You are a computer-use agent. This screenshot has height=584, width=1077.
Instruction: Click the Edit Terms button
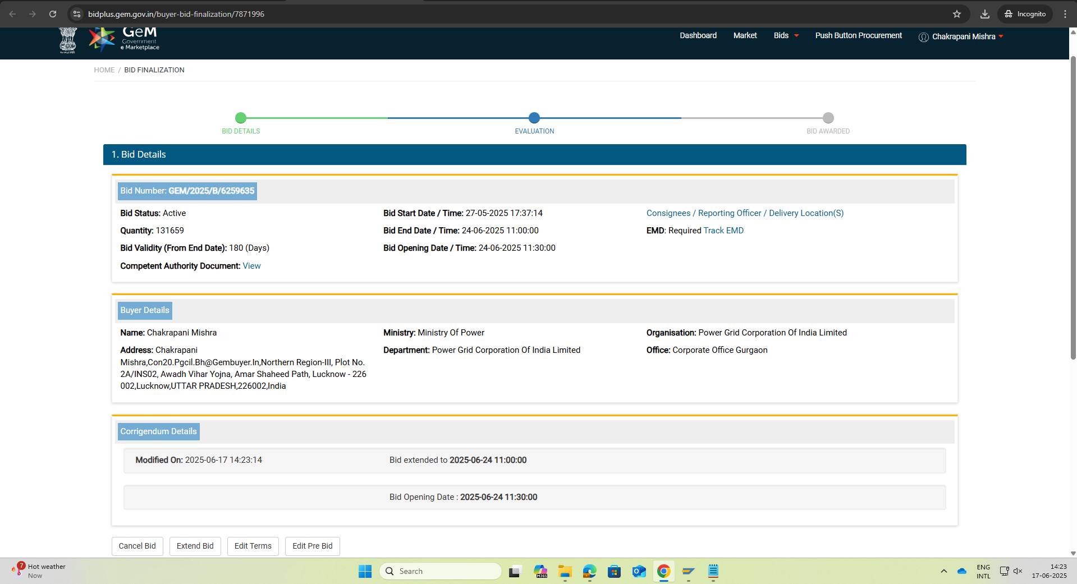tap(253, 546)
